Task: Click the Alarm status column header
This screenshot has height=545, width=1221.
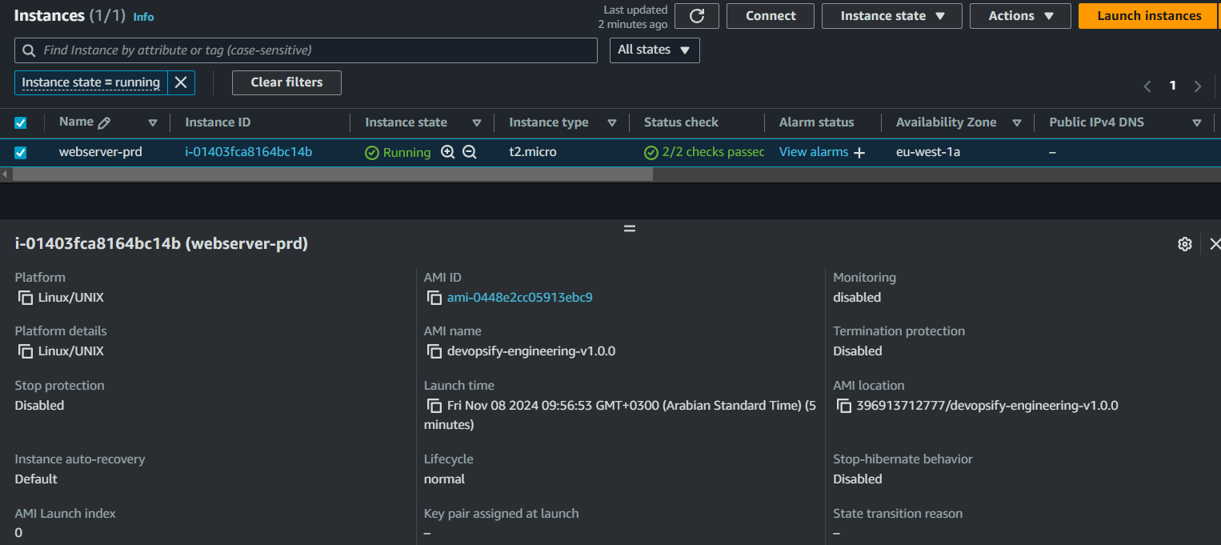Action: click(816, 122)
